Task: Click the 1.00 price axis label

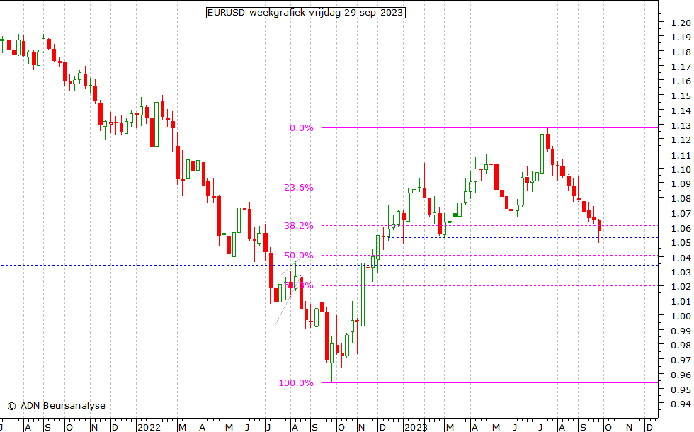Action: [681, 316]
